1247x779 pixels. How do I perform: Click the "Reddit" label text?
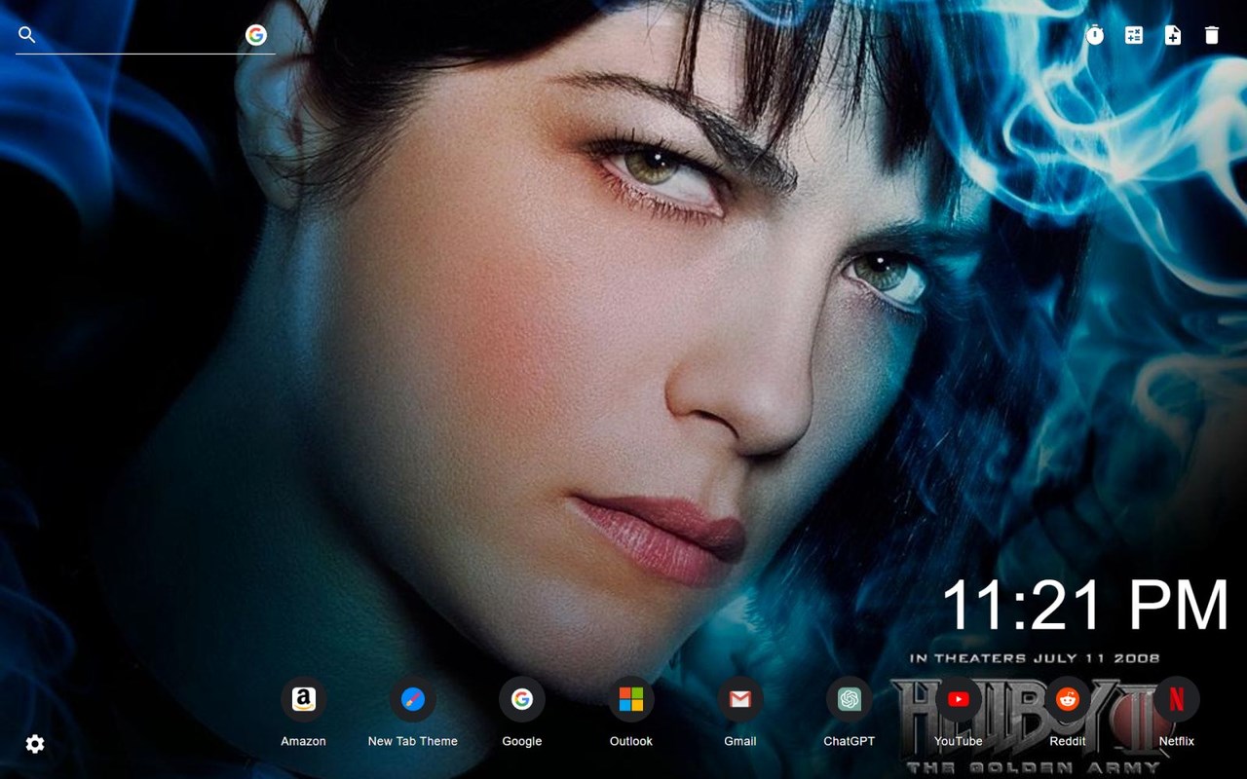[x=1068, y=741]
